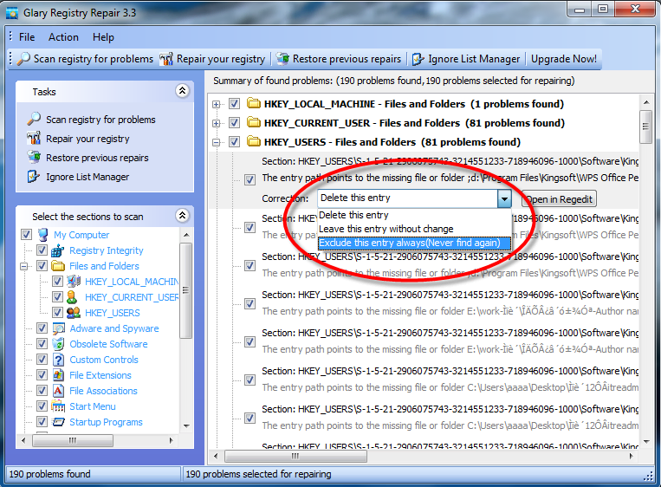
Task: Click the Open in Regedit button
Action: 559,199
